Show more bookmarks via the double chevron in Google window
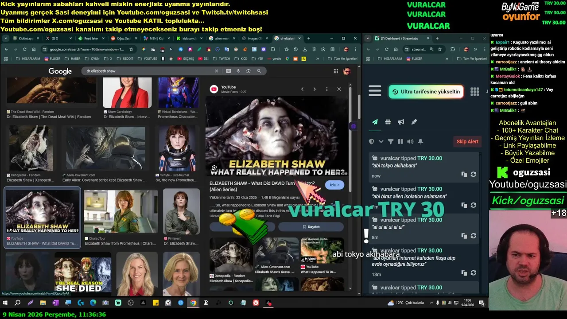The image size is (567, 319). tap(317, 58)
